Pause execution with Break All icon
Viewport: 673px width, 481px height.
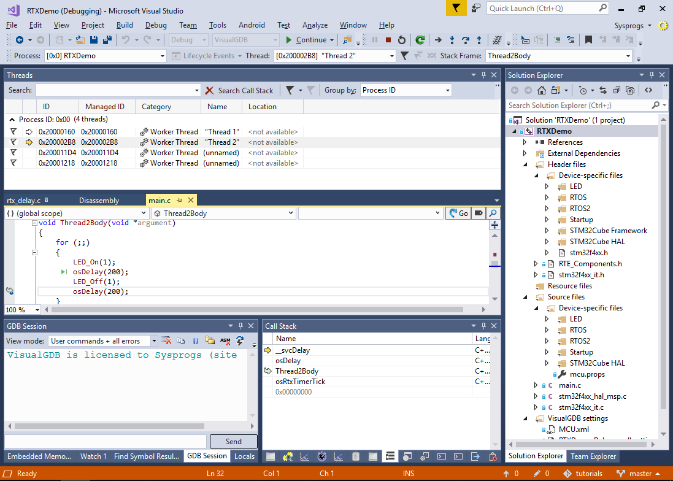(x=375, y=40)
